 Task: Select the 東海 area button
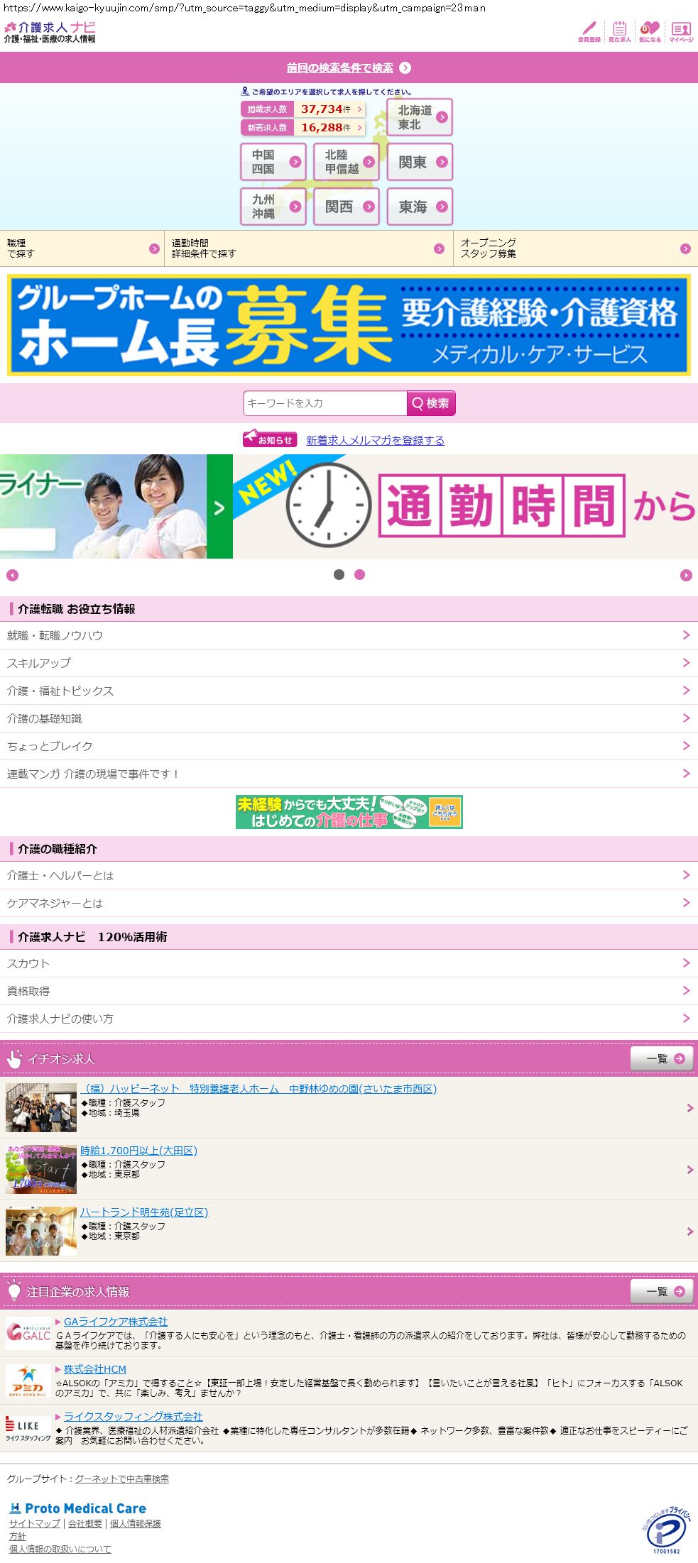420,207
